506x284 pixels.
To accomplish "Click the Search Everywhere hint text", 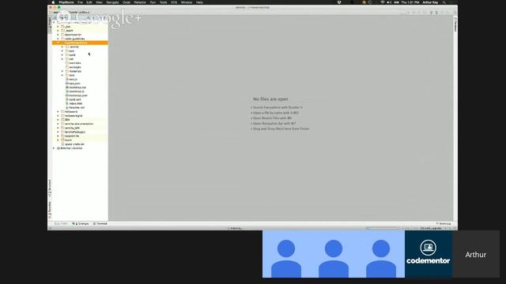I will coord(278,107).
